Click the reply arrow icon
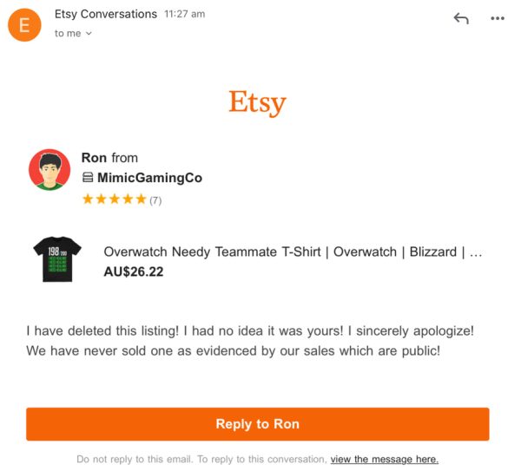Image resolution: width=521 pixels, height=471 pixels. coord(461,18)
